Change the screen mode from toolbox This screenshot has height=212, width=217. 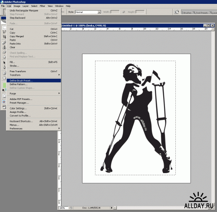(x=4, y=102)
